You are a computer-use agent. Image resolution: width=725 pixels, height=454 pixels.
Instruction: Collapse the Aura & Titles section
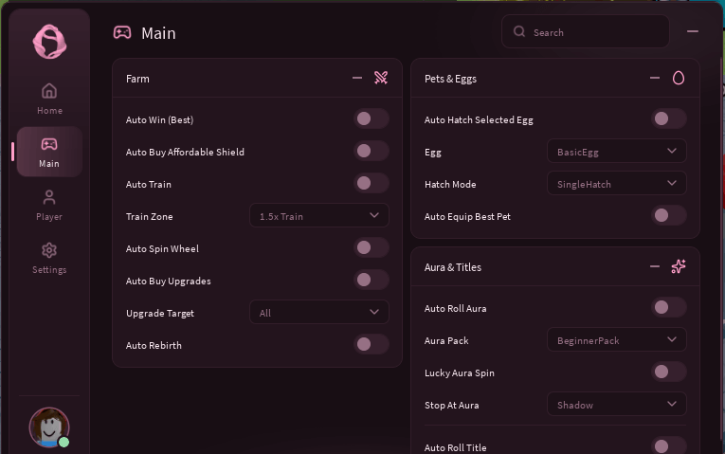[x=655, y=266]
